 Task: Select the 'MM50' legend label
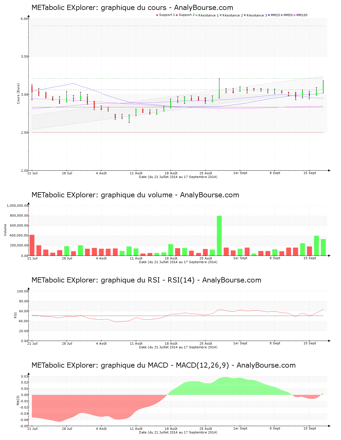(x=288, y=15)
